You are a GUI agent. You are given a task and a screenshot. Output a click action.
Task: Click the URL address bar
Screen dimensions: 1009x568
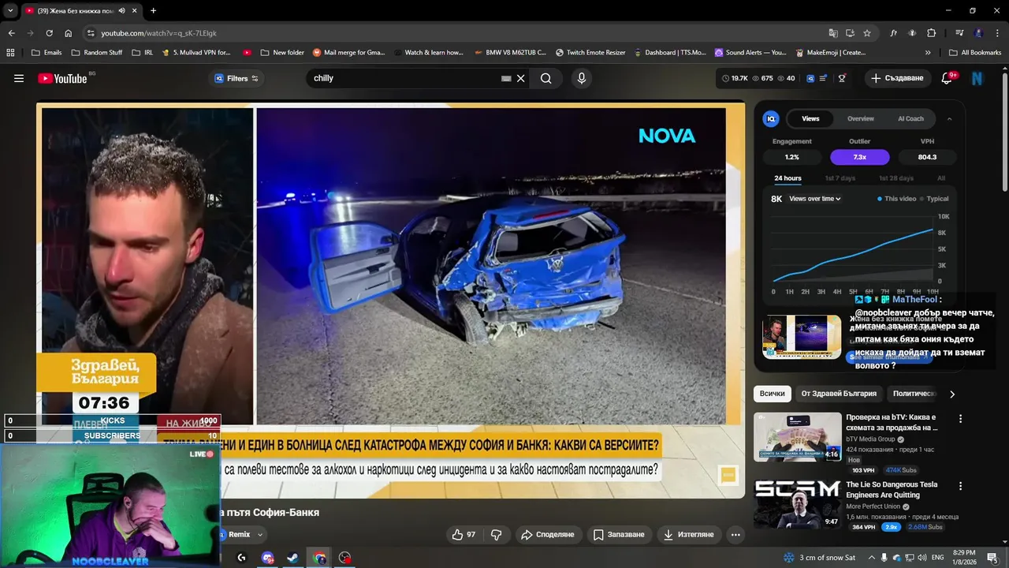coord(457,33)
